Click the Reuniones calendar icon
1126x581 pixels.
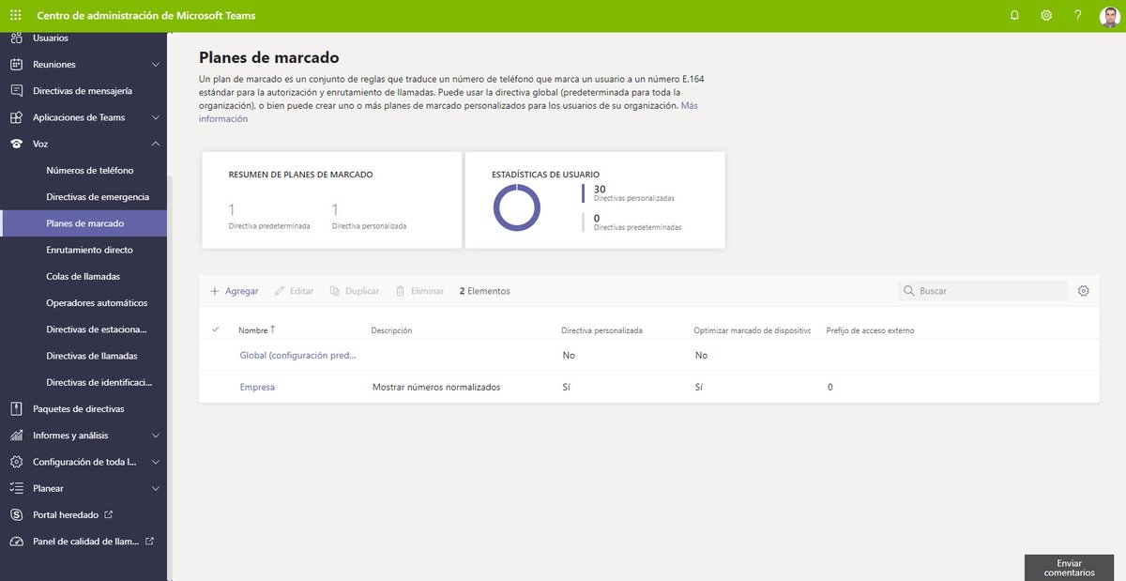click(16, 65)
